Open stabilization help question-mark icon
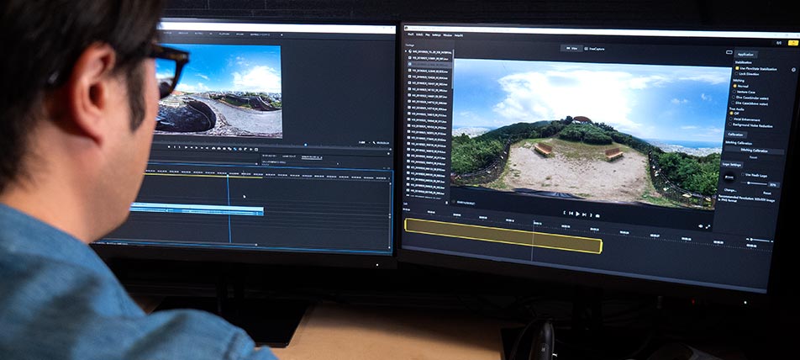The height and width of the screenshot is (360, 800). tap(793, 70)
